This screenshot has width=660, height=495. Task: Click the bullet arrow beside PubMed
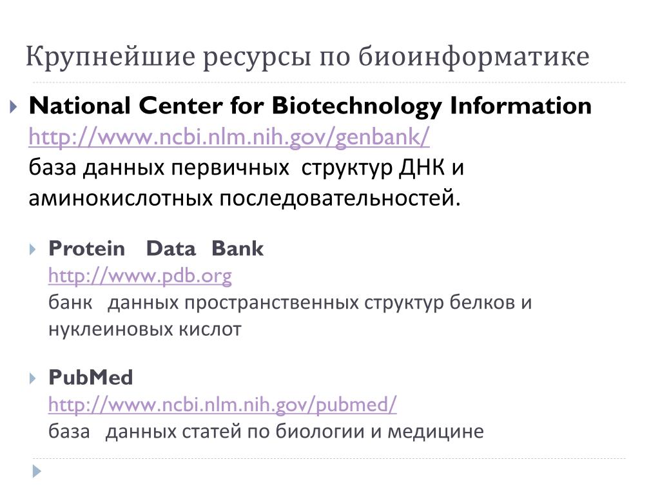pos(33,378)
